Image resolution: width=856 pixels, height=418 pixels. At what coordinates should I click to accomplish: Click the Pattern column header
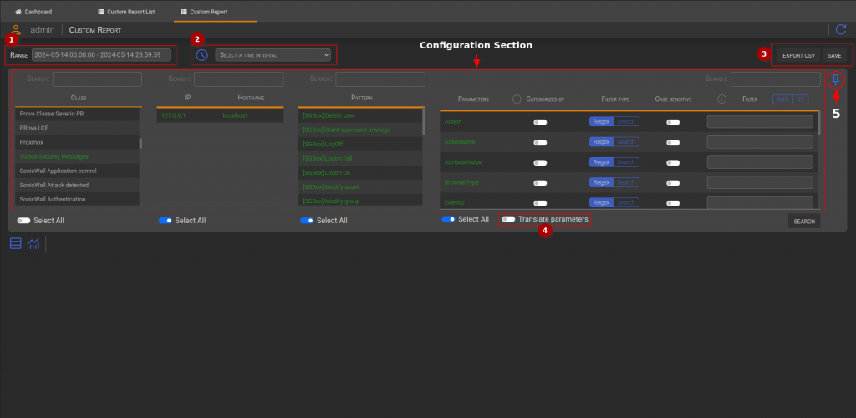(x=361, y=98)
